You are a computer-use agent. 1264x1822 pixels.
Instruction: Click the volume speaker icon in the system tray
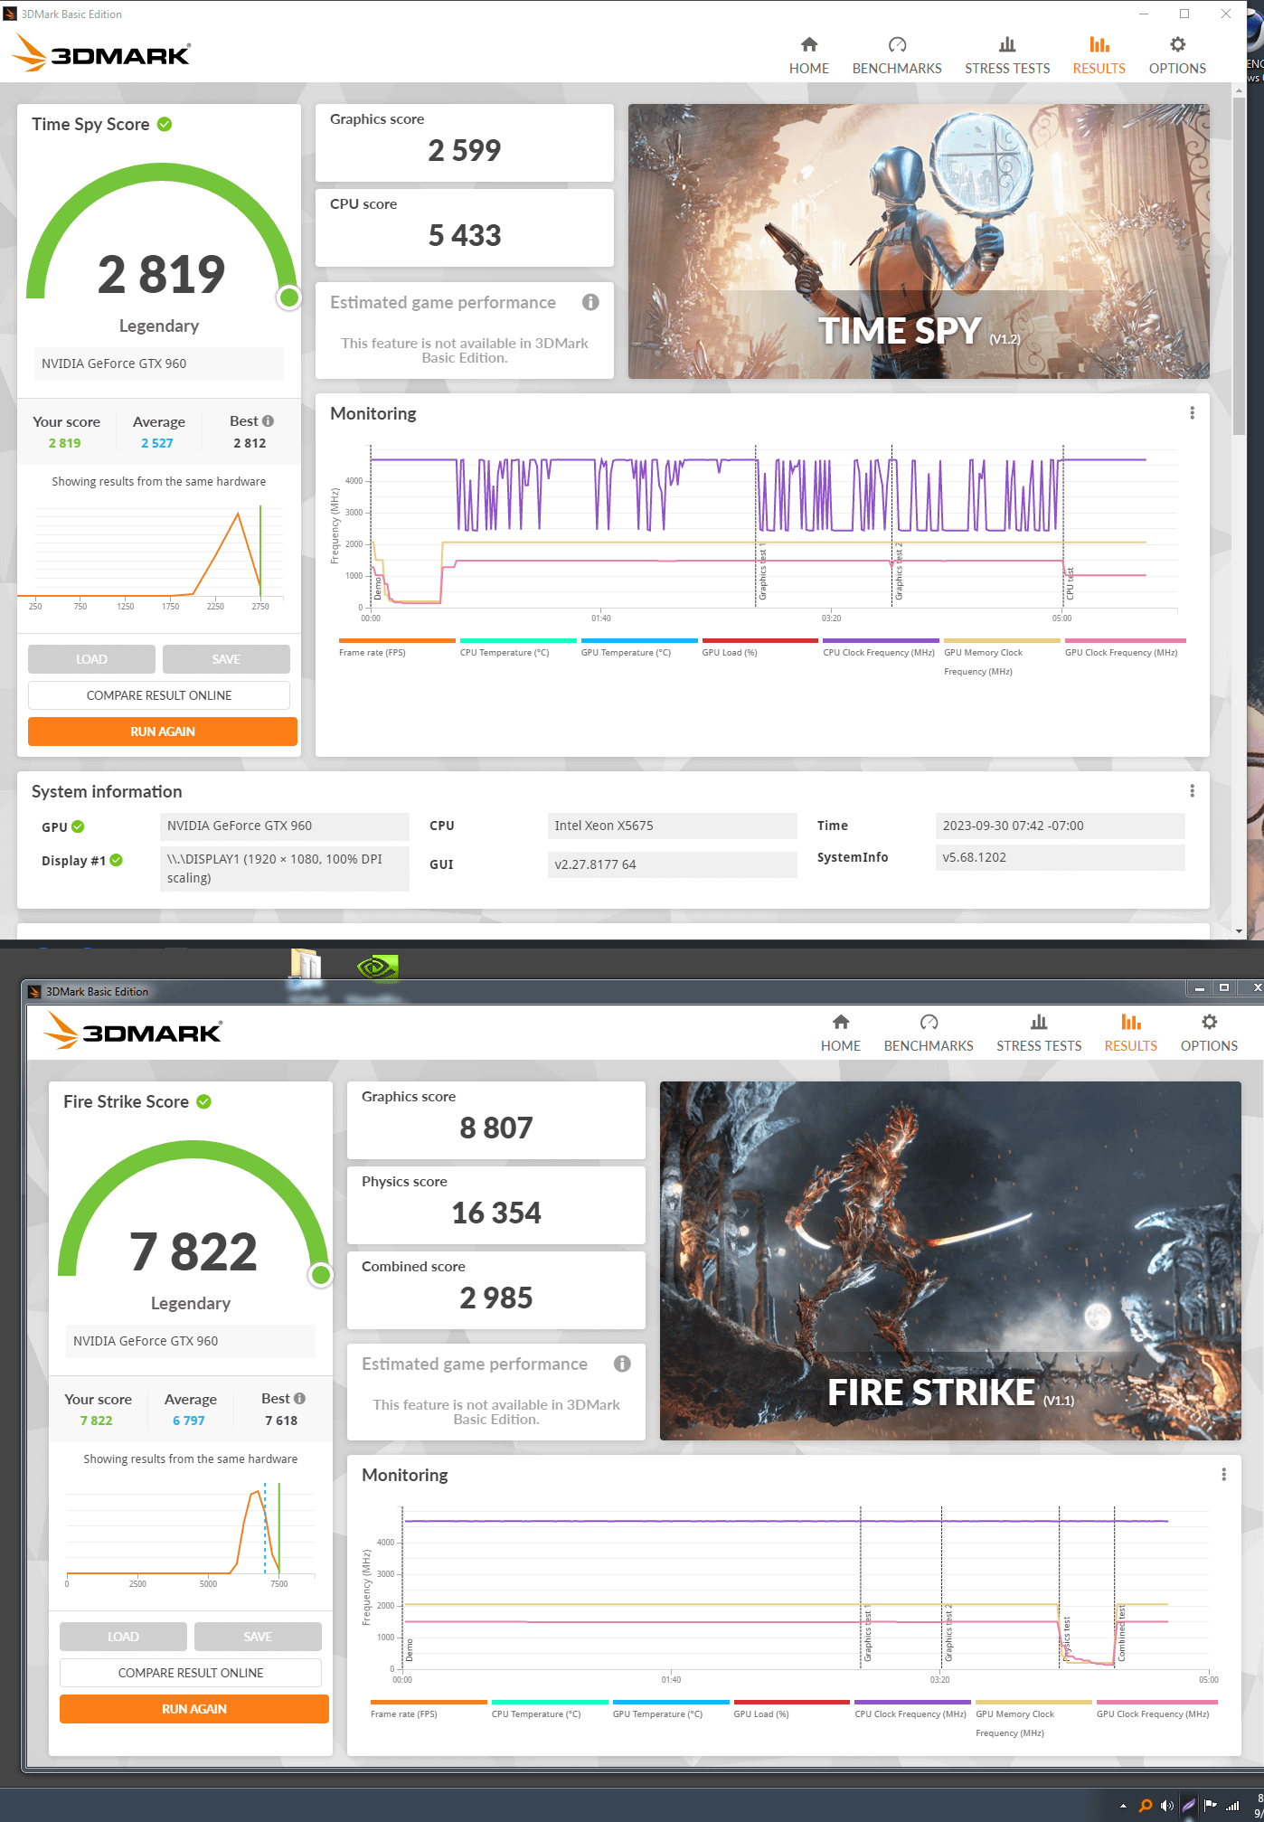point(1167,1806)
